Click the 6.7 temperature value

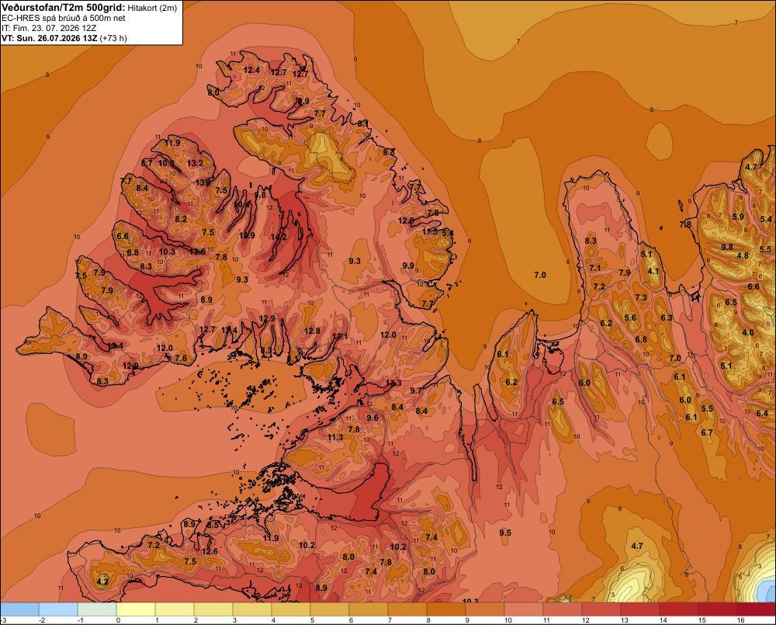tap(707, 432)
